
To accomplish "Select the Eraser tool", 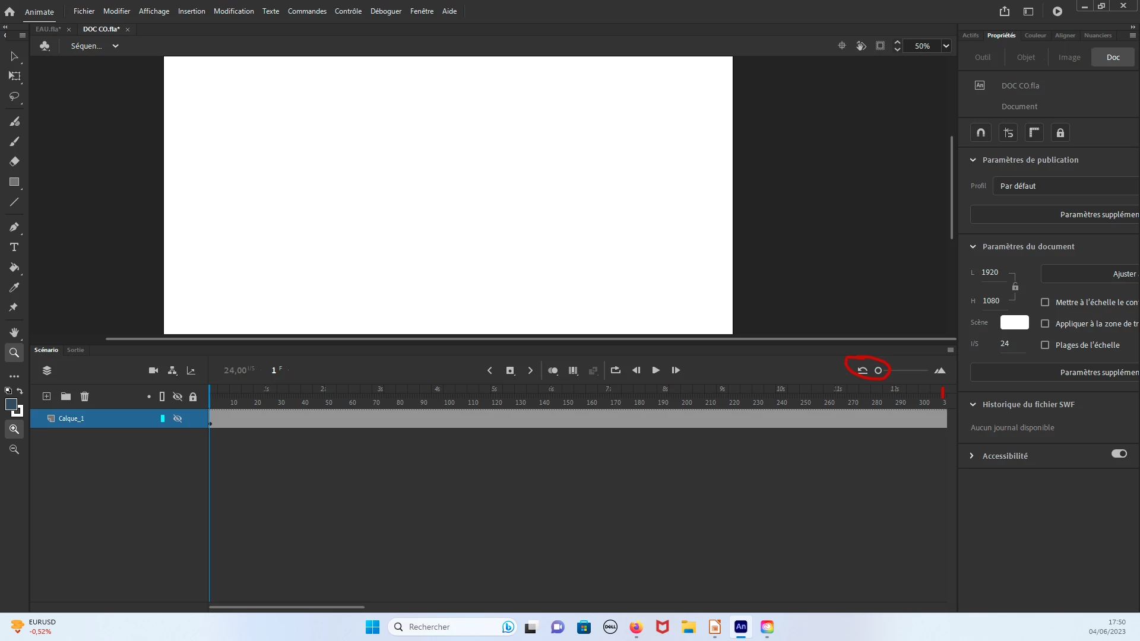I will tap(14, 161).
